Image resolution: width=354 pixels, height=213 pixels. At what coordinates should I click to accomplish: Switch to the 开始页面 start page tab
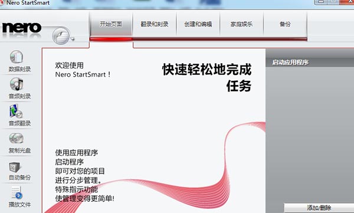[111, 24]
